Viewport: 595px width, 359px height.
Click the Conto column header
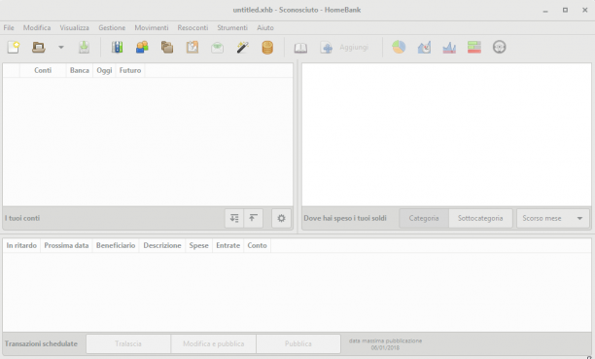point(258,245)
